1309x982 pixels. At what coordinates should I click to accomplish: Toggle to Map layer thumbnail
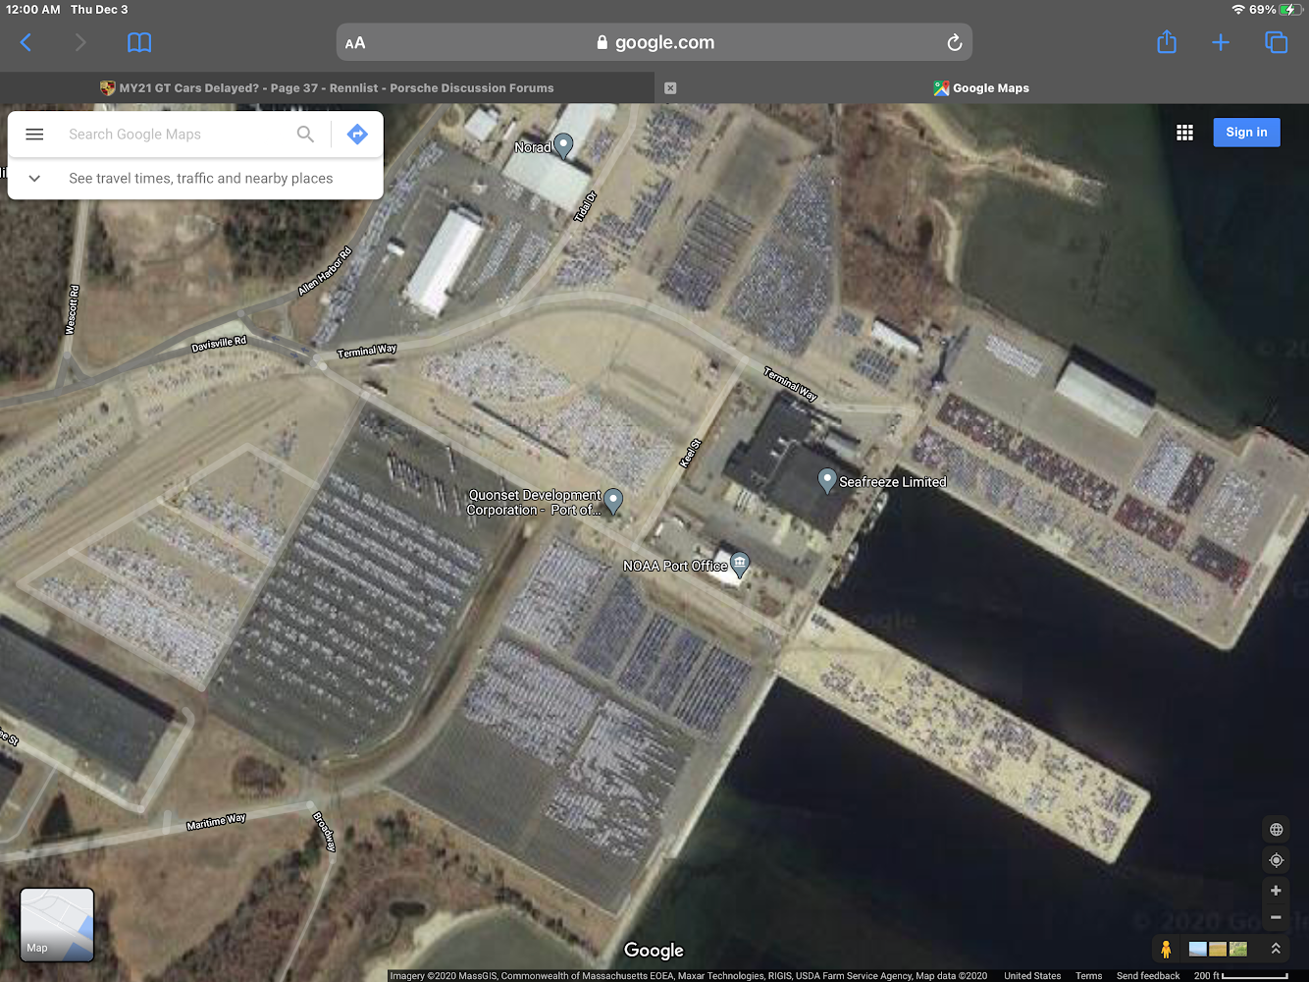pos(57,924)
